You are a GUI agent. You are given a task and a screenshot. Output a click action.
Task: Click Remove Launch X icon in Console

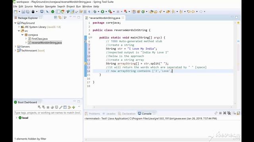(x=225, y=113)
